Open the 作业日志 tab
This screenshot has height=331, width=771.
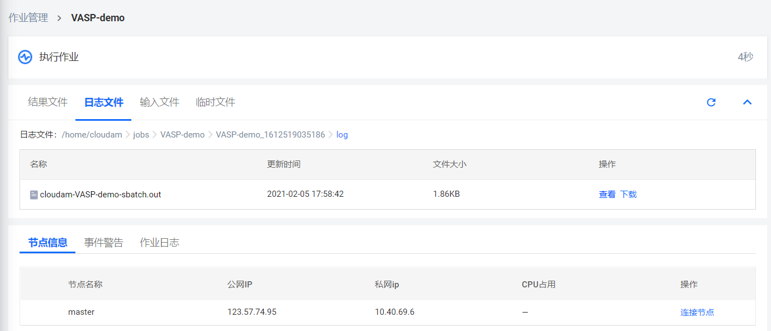[x=159, y=243]
